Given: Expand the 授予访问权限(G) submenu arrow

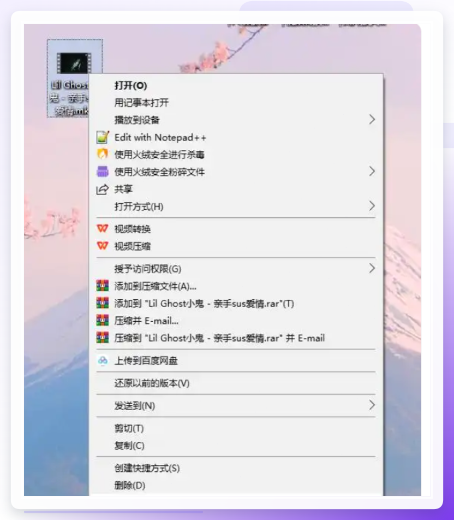Looking at the screenshot, I should point(372,268).
